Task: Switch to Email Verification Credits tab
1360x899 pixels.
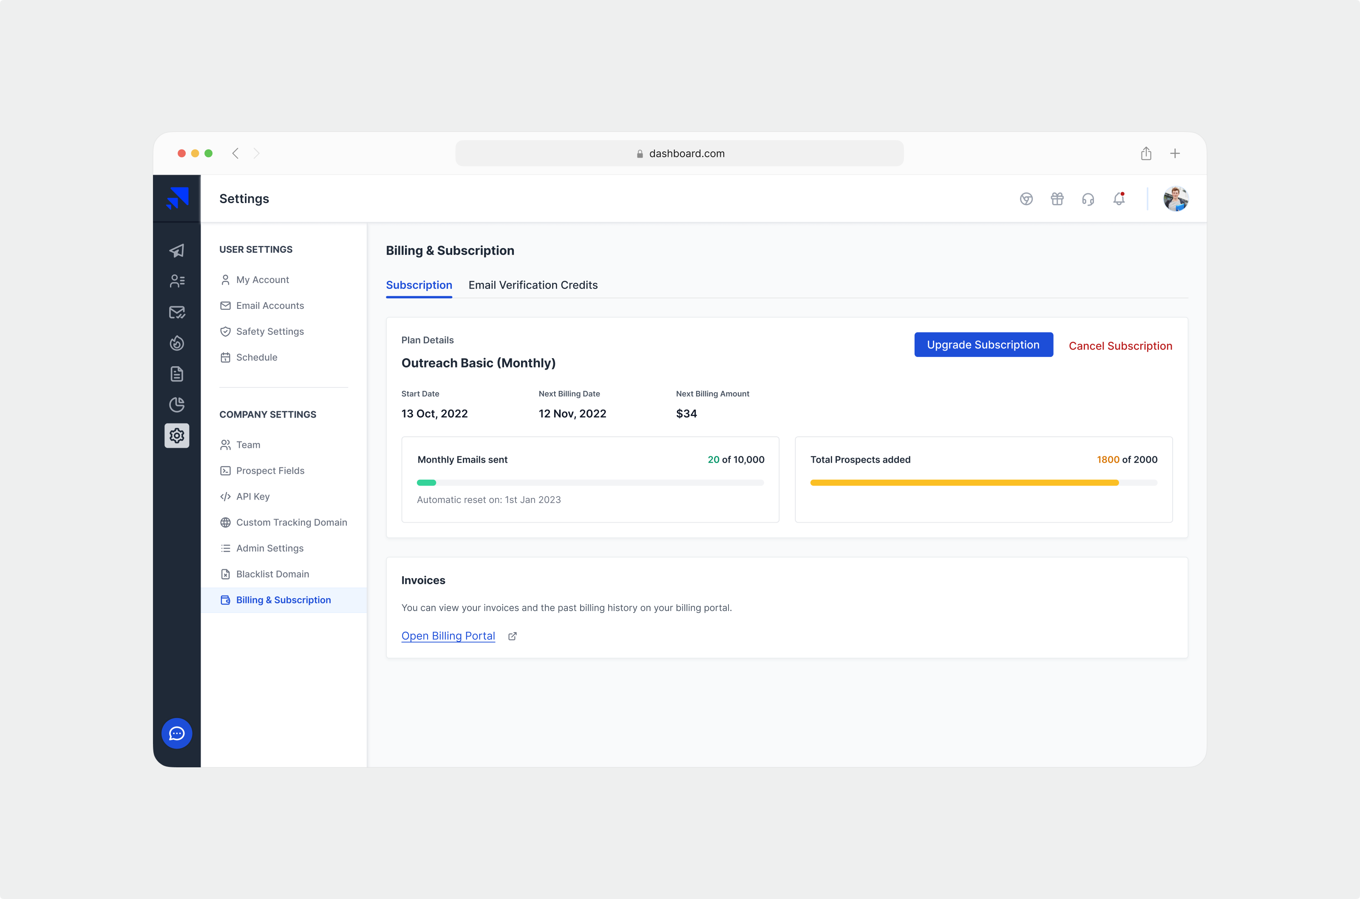Action: pos(533,285)
